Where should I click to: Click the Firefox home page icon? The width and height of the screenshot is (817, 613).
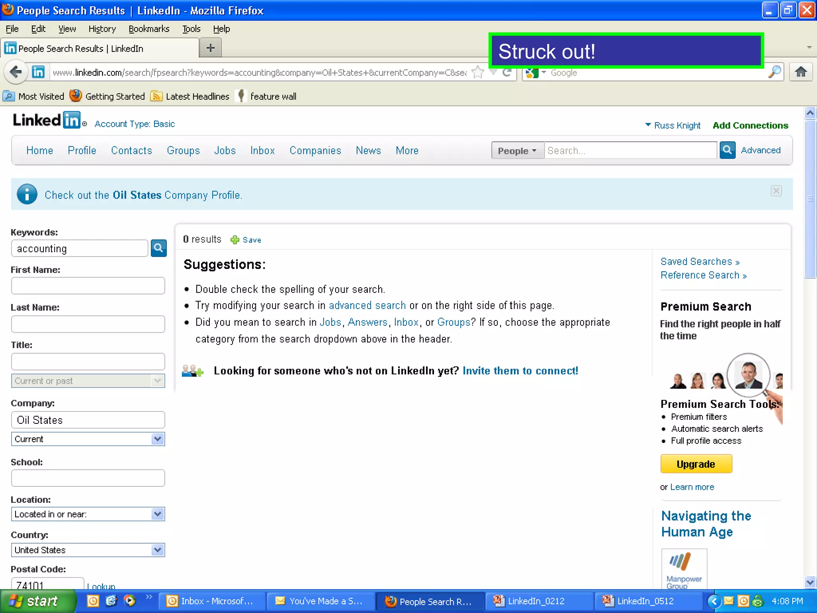(801, 72)
